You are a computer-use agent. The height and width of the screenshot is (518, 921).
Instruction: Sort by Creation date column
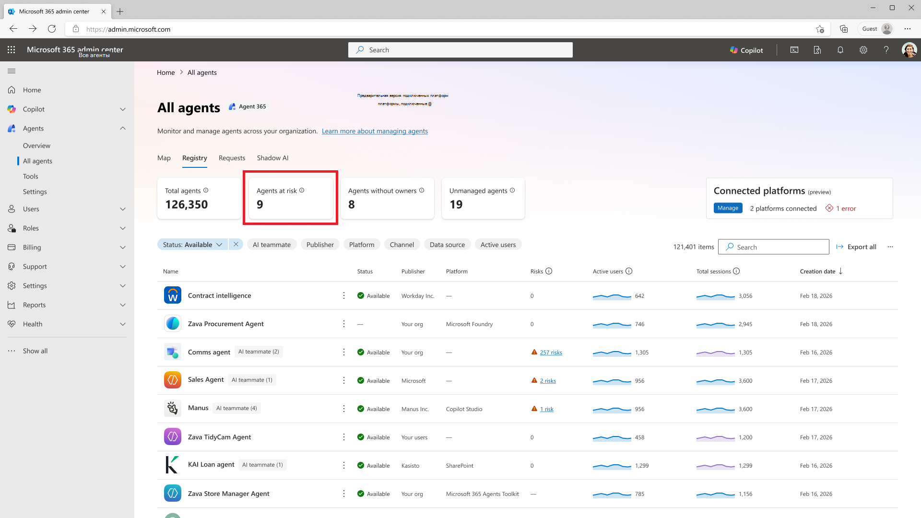(821, 271)
